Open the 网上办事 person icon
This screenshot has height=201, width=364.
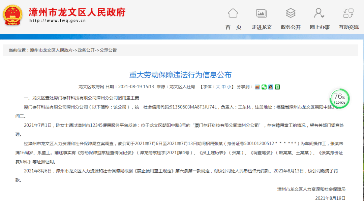[319, 13]
